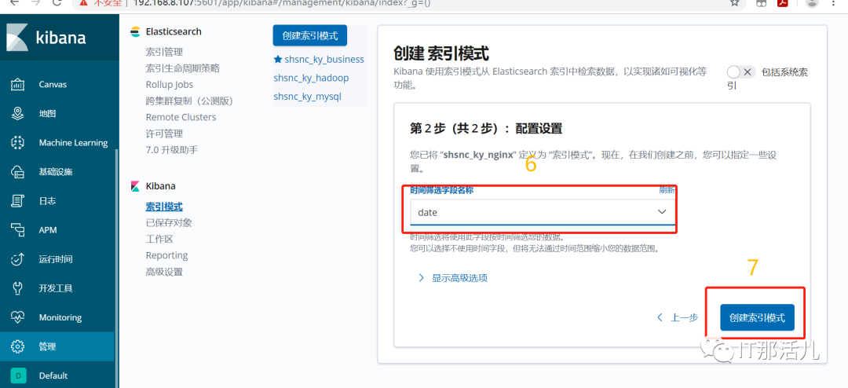Click the Kibana section logo icon

click(x=135, y=186)
